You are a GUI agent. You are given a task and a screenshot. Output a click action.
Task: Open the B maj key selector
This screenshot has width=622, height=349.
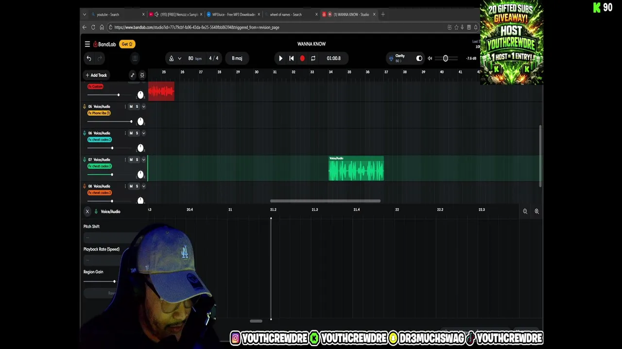tap(237, 58)
